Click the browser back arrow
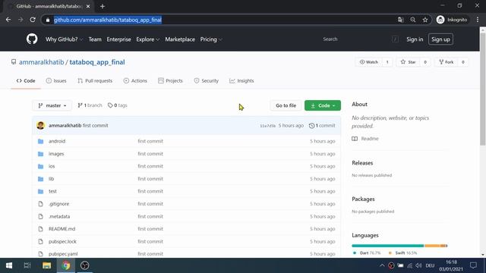The height and width of the screenshot is (273, 486). (8, 20)
